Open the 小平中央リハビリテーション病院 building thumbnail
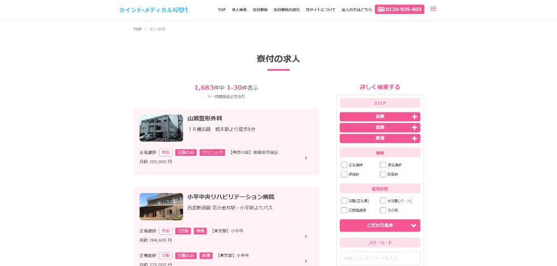The height and width of the screenshot is (266, 557). [162, 206]
